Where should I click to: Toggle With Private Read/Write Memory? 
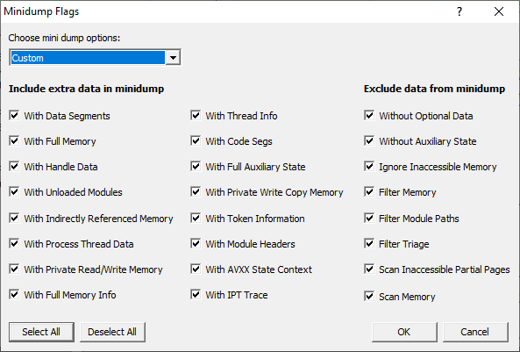click(x=14, y=269)
